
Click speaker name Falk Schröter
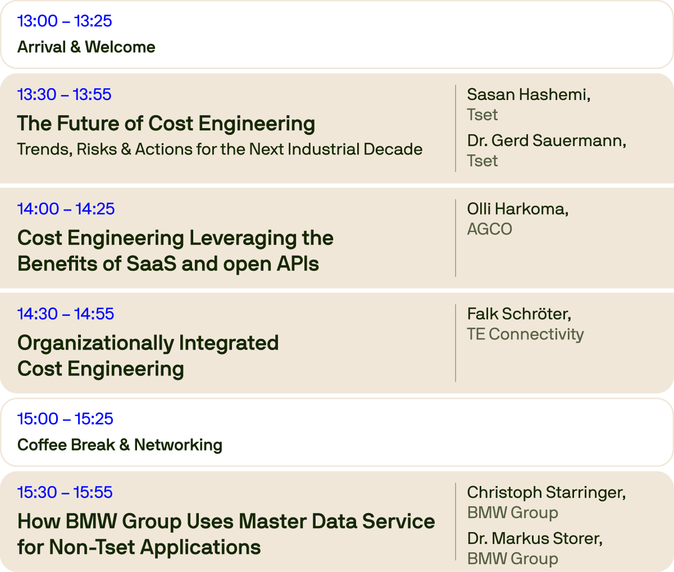[x=518, y=314]
